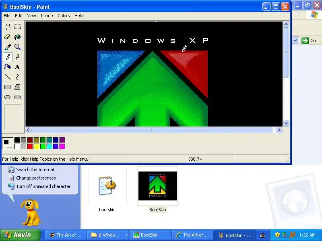This screenshot has height=241, width=322.
Task: Activate the Text tool
Action: point(17,67)
